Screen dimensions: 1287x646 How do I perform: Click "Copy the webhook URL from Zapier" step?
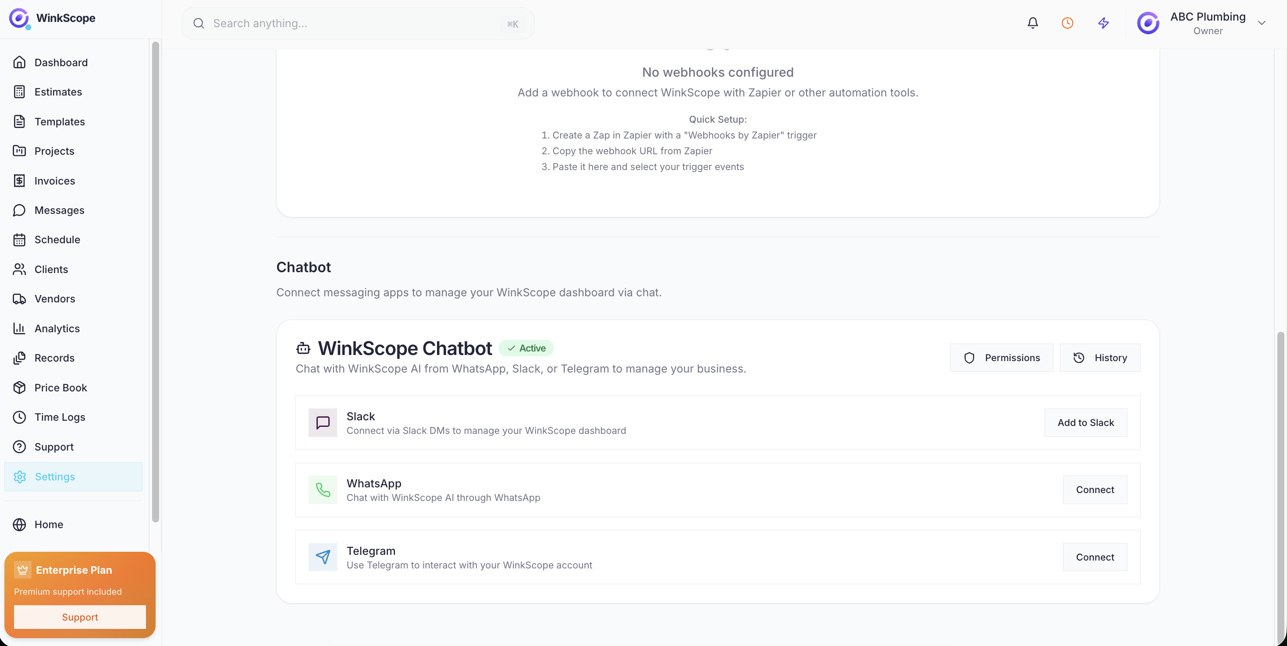point(633,151)
